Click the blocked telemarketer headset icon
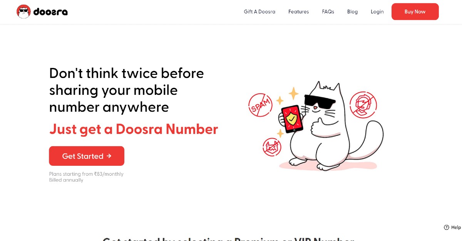Image resolution: width=462 pixels, height=241 pixels. 363,104
